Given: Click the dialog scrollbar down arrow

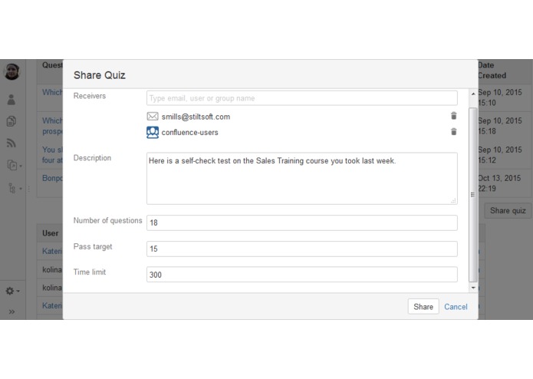Looking at the screenshot, I should click(473, 288).
